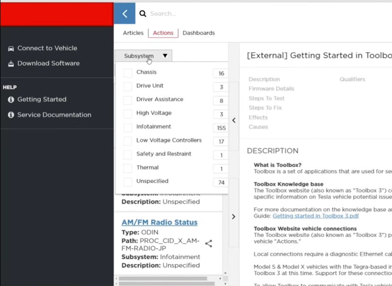
Task: Check the Drive Unit checkbox
Action: point(128,86)
